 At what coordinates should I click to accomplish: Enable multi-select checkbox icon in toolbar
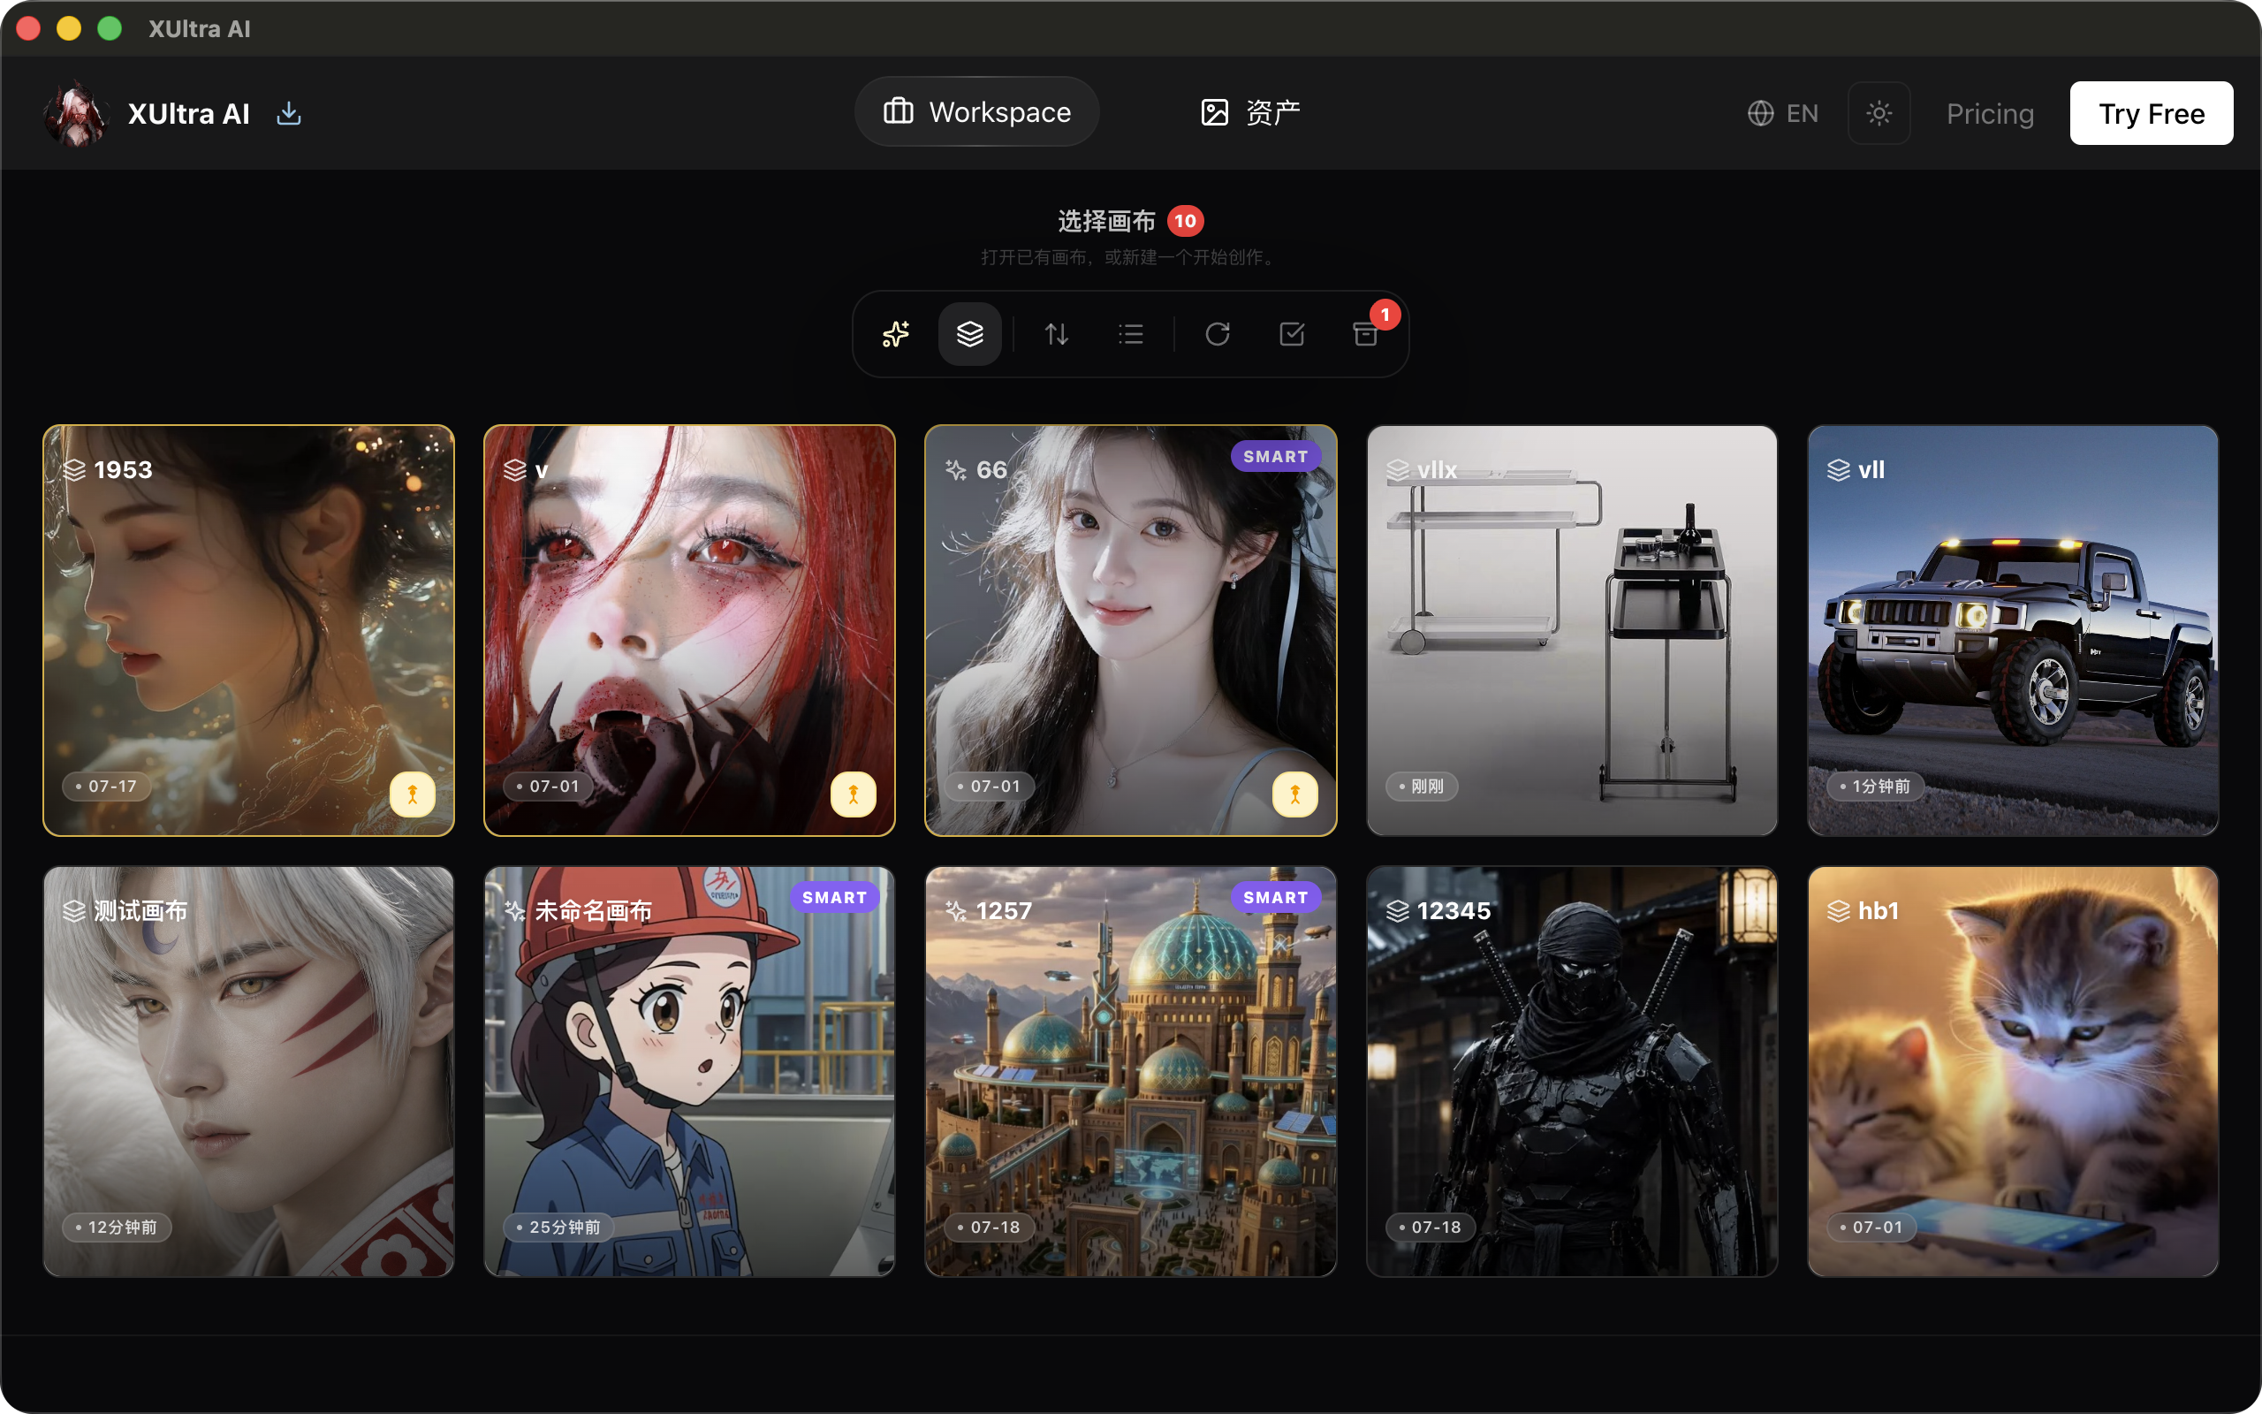click(1292, 334)
